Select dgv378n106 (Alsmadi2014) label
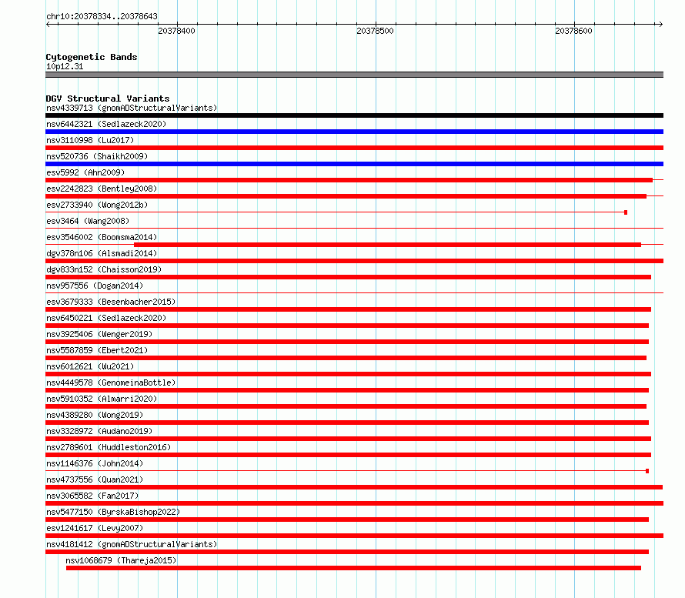685x598 pixels. (102, 253)
